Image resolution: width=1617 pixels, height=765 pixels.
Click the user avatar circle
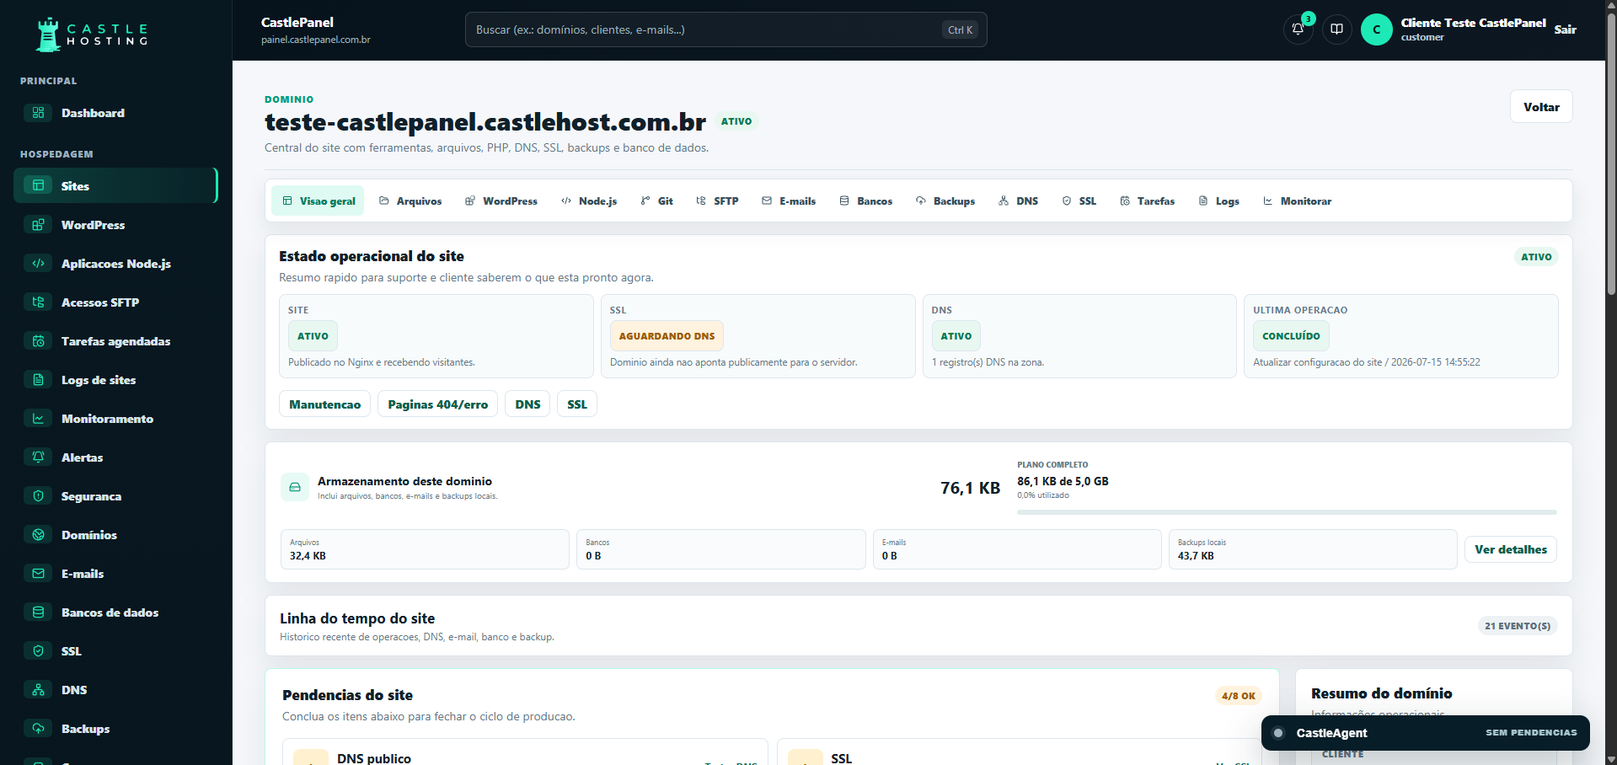tap(1377, 29)
